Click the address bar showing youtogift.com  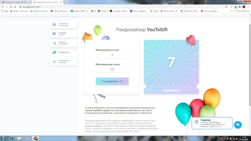click(x=100, y=7)
